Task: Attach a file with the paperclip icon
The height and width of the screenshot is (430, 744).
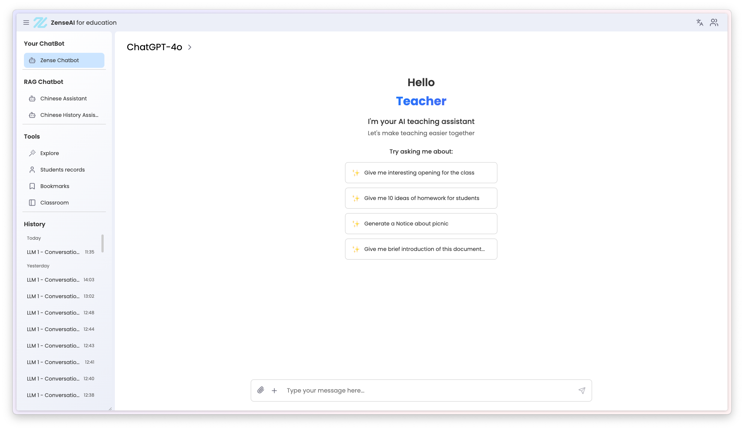Action: click(x=261, y=390)
